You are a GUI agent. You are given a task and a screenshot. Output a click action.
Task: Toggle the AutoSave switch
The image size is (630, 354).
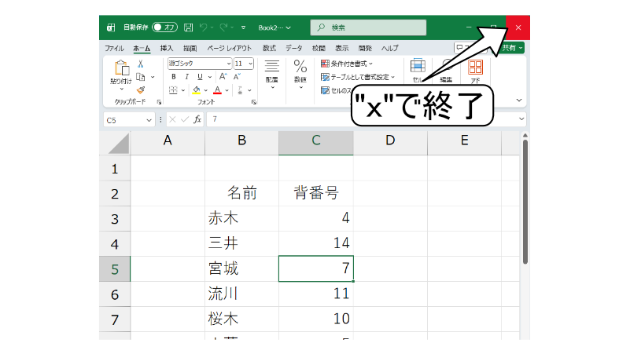coord(165,27)
